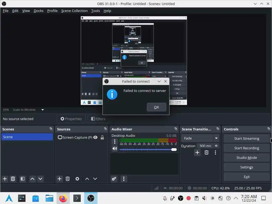
Task: Open source Filters button
Action: [x=98, y=119]
